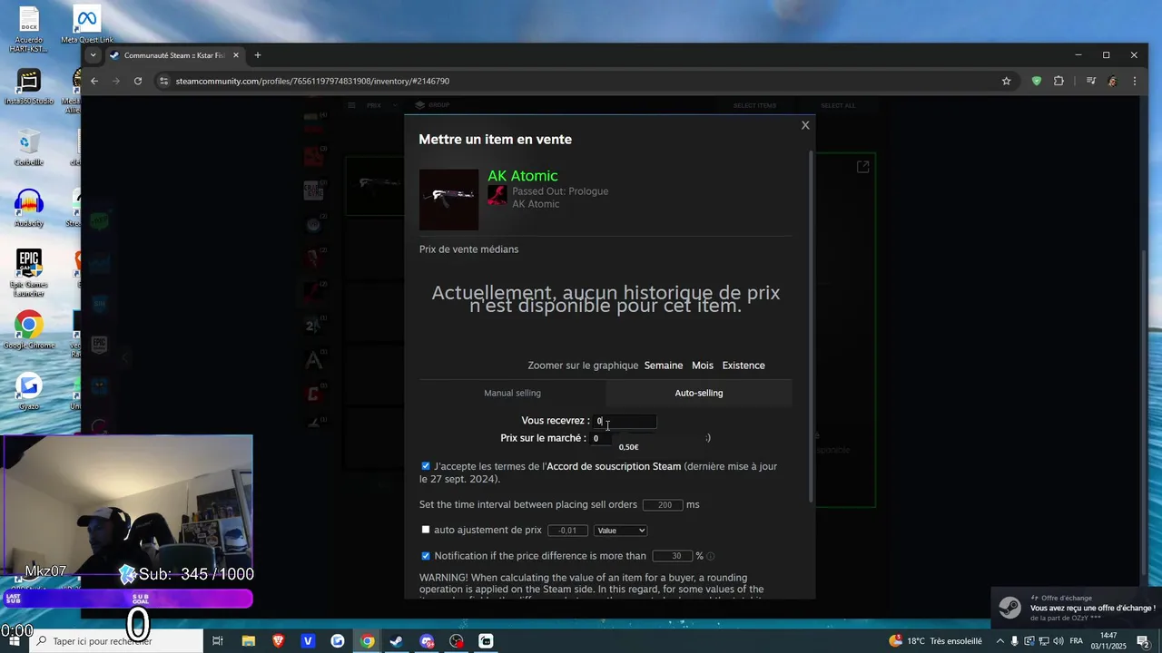Open the FRA keyboard language selector
The image size is (1162, 653).
click(x=1077, y=641)
